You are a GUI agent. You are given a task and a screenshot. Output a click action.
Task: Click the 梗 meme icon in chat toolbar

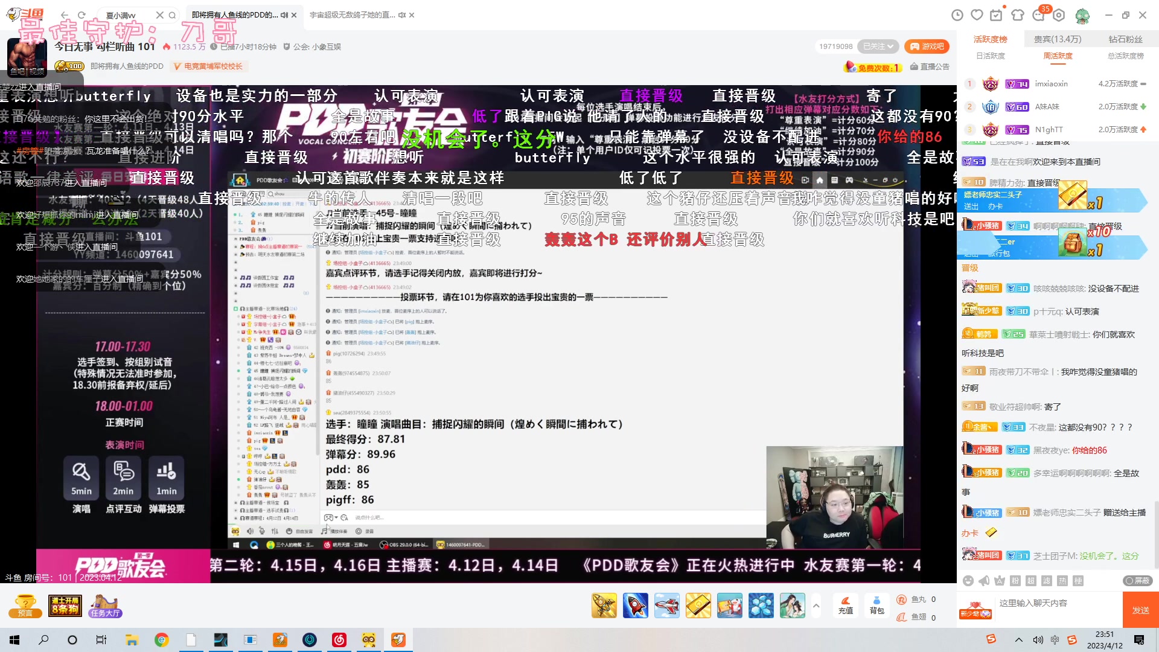pyautogui.click(x=1079, y=581)
